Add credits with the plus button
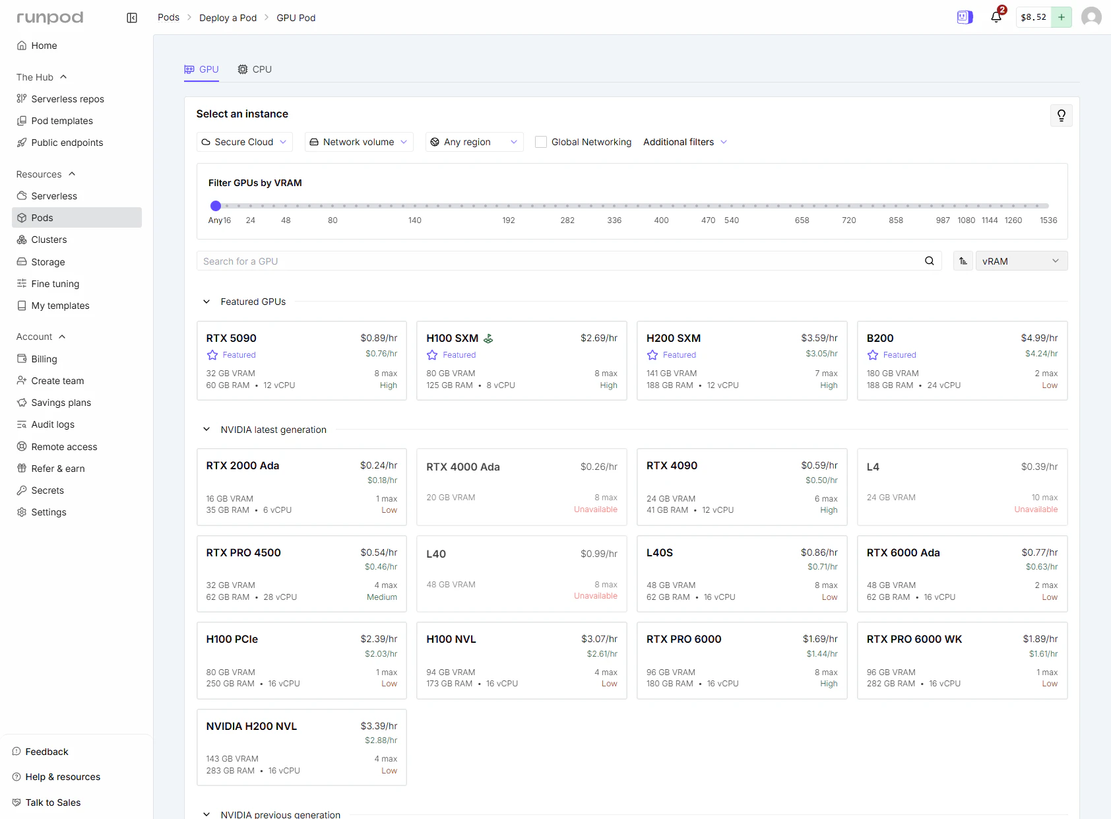The image size is (1111, 819). (x=1062, y=17)
